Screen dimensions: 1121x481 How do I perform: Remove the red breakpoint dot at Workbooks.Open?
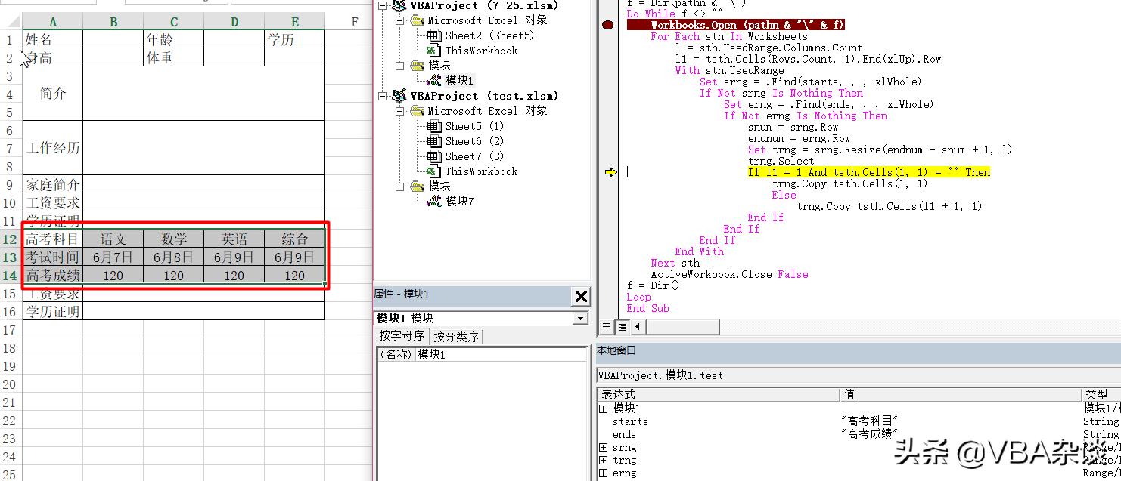tap(608, 25)
